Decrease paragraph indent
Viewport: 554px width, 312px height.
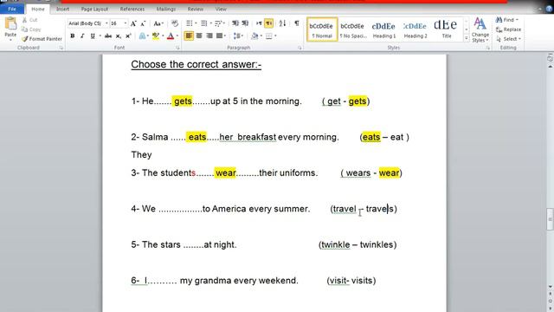pos(235,23)
